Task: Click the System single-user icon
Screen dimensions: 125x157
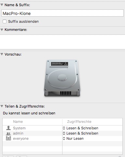Action: point(8,128)
